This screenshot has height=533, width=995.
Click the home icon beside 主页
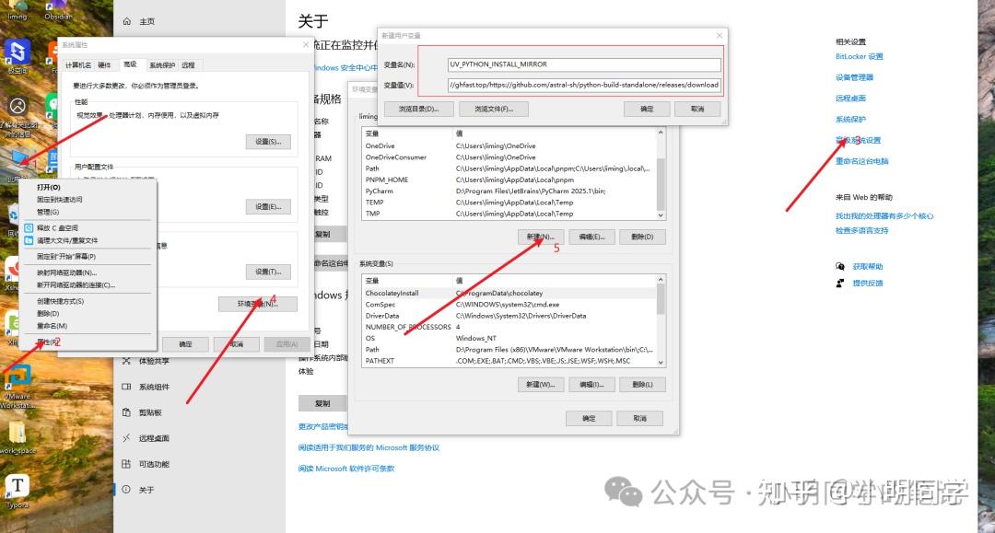click(126, 21)
